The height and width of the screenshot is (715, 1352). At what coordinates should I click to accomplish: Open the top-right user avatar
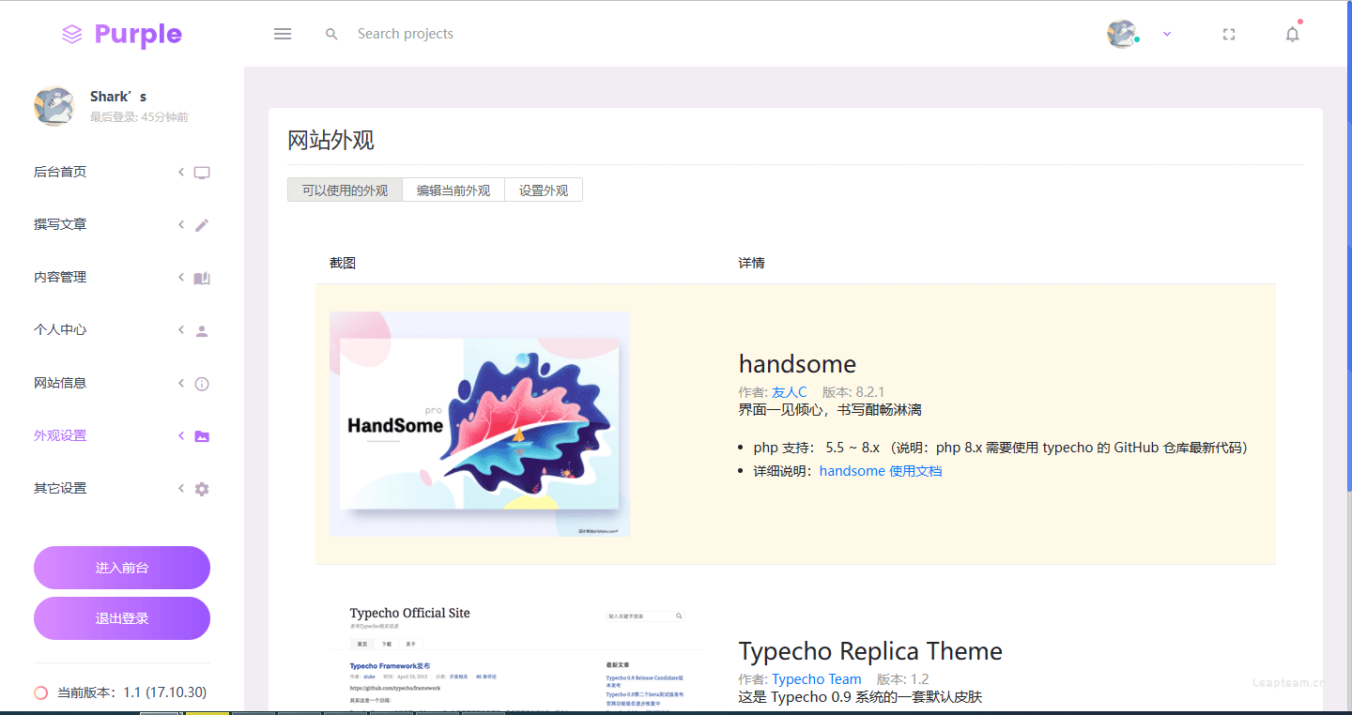1122,34
